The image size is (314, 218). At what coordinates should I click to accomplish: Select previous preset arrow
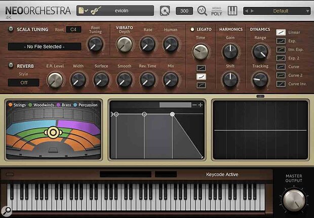pyautogui.click(x=247, y=11)
